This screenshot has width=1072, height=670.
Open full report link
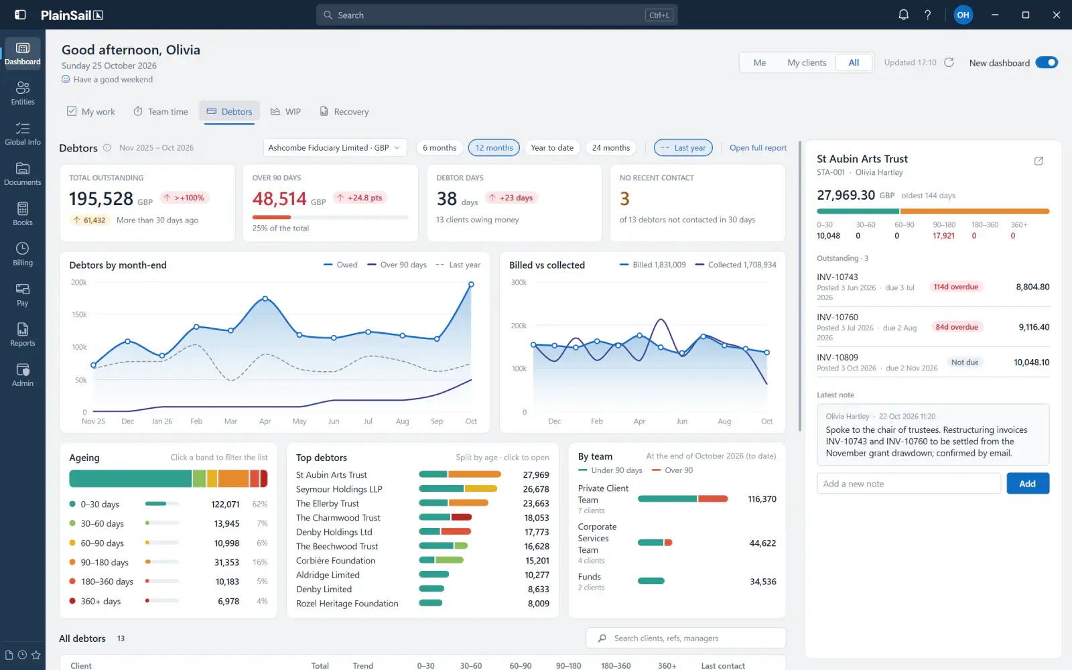click(758, 147)
